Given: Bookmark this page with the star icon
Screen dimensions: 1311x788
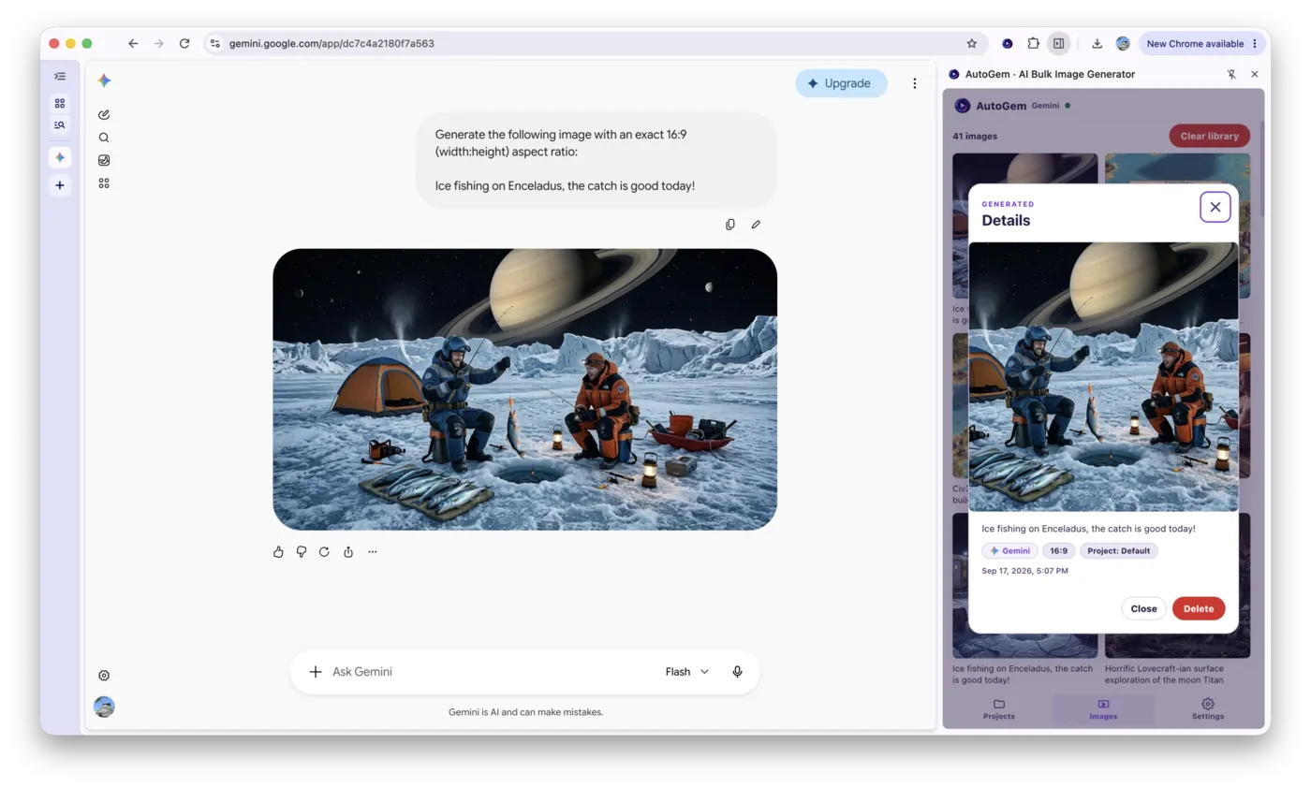Looking at the screenshot, I should coord(972,44).
